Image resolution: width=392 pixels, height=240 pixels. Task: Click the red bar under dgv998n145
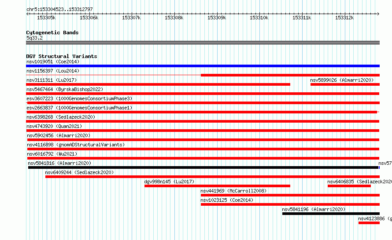[x=217, y=186]
